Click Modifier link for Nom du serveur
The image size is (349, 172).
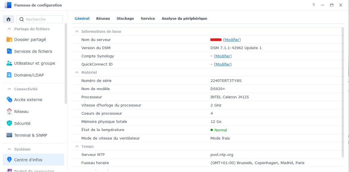tap(232, 40)
